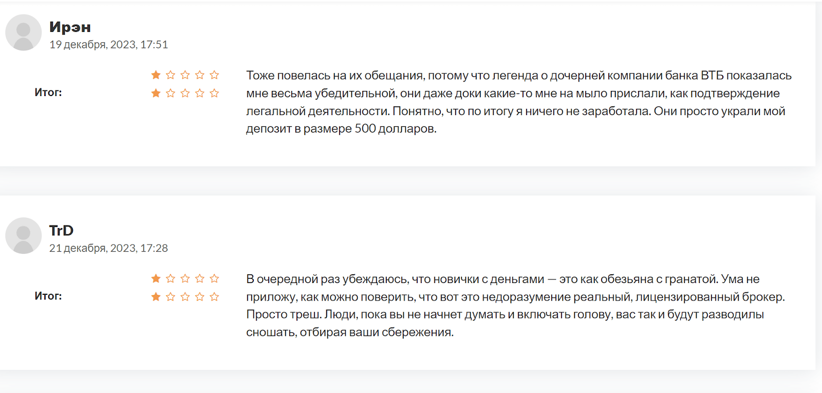Click the Итог label in TrD's review
This screenshot has width=822, height=393.
tap(48, 296)
